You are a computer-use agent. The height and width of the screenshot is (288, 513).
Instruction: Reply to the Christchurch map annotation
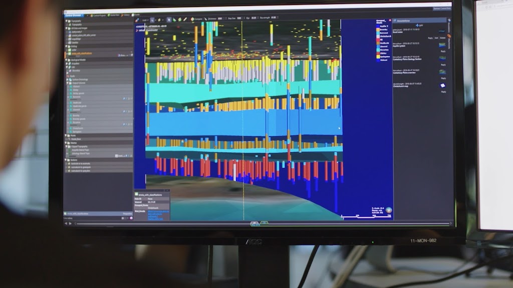[443, 92]
